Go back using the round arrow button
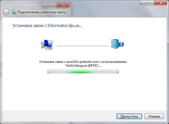The image size is (169, 124). coord(6,12)
